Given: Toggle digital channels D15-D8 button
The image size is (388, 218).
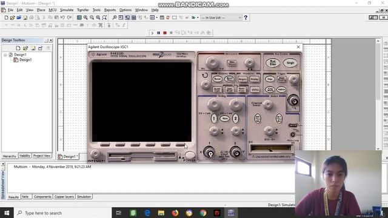Looking at the screenshot, I should (258, 119).
